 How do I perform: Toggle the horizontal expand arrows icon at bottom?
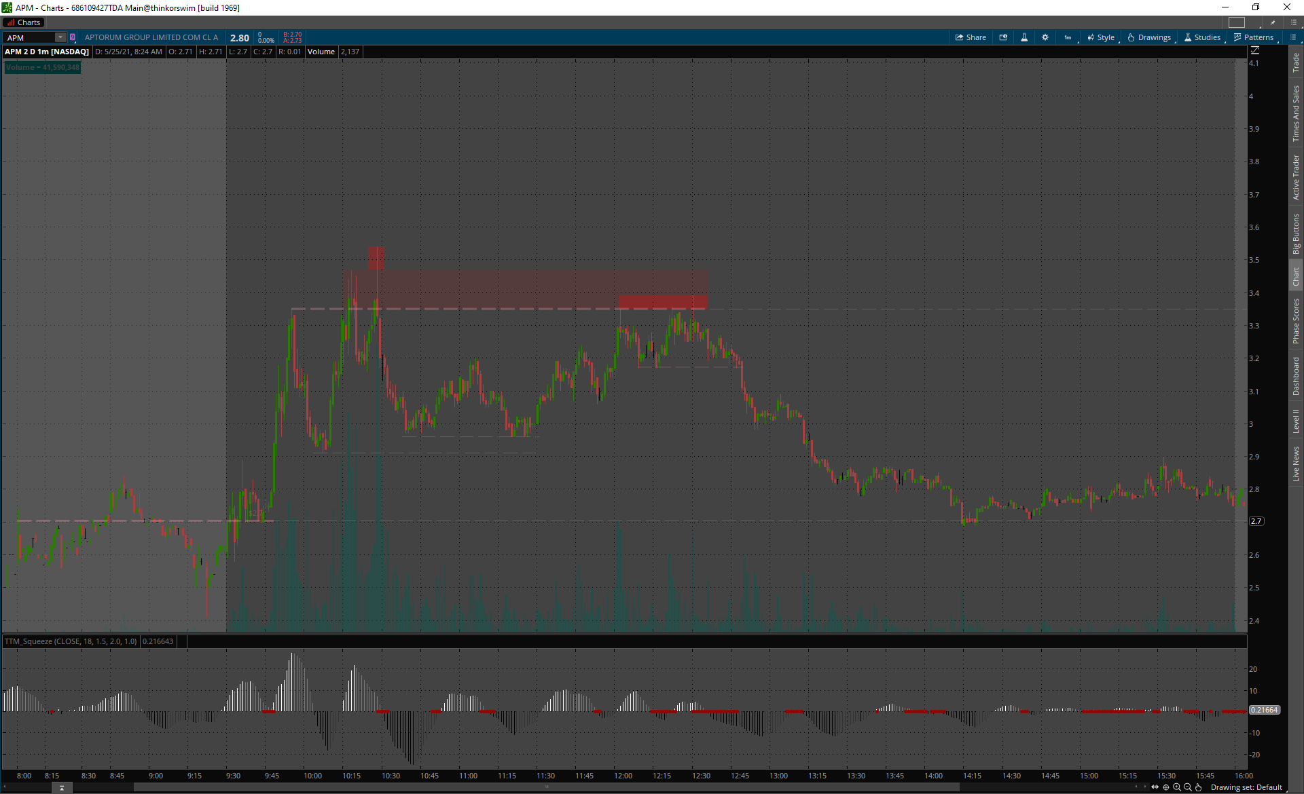[1155, 787]
